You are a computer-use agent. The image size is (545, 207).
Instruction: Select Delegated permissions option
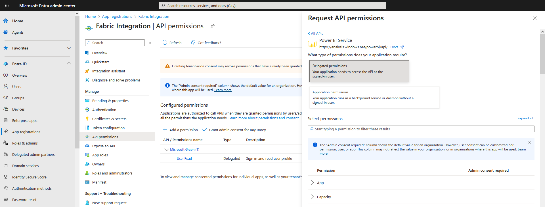click(359, 71)
